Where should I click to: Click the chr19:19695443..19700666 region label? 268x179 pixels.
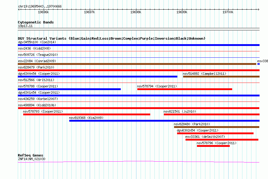click(40, 7)
